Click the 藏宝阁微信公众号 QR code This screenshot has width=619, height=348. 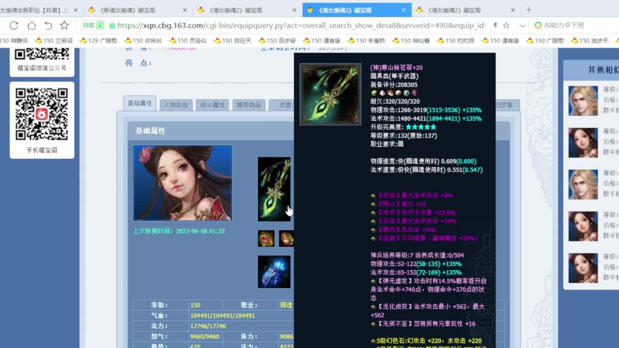(42, 55)
